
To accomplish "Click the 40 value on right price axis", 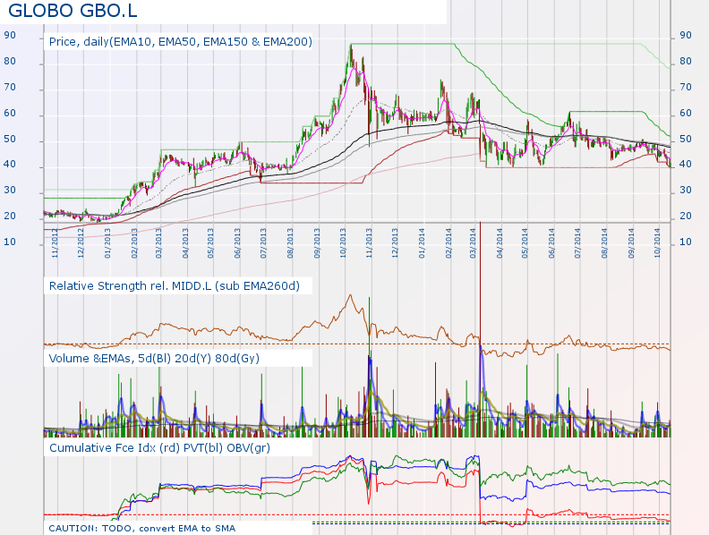I will 686,164.
